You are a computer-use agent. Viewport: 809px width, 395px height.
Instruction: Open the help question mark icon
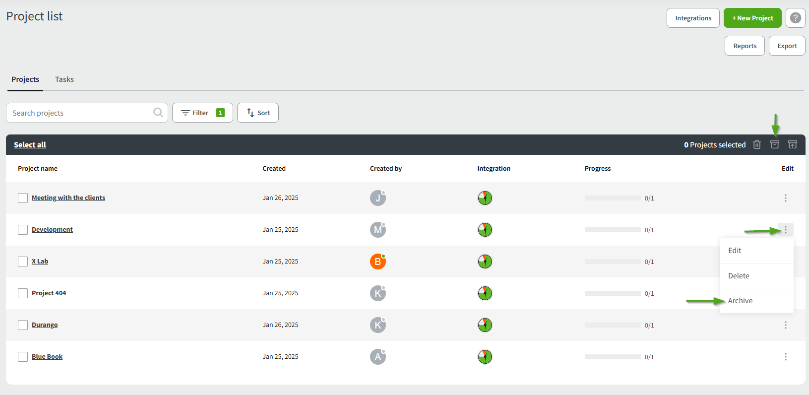[x=795, y=18]
